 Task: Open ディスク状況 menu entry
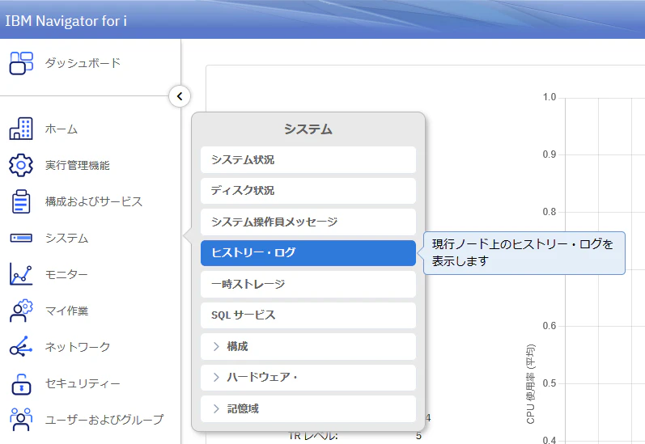click(308, 190)
